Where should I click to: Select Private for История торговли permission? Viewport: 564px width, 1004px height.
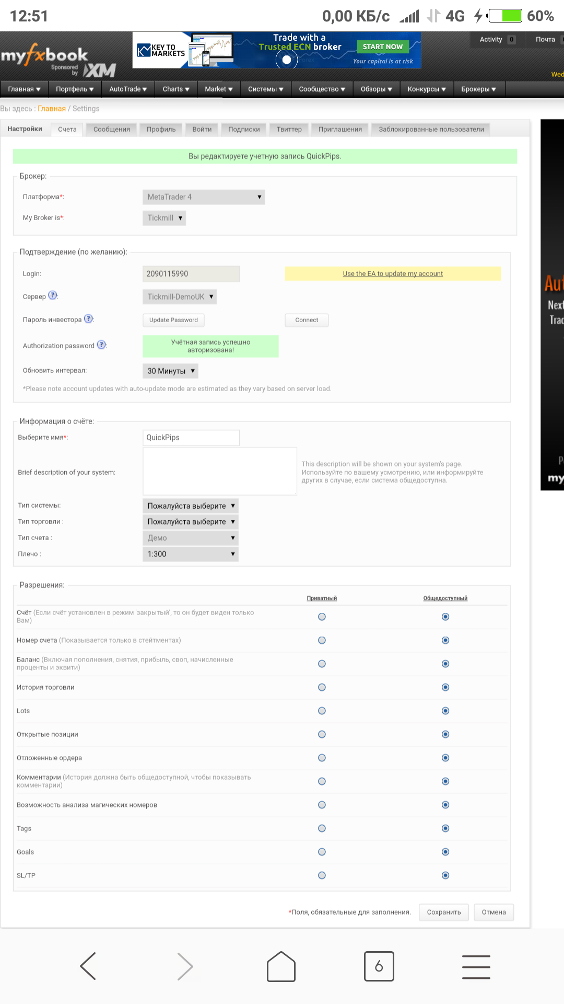point(322,687)
